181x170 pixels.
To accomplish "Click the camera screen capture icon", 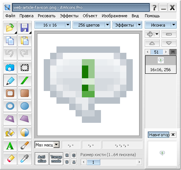I will (10, 67).
